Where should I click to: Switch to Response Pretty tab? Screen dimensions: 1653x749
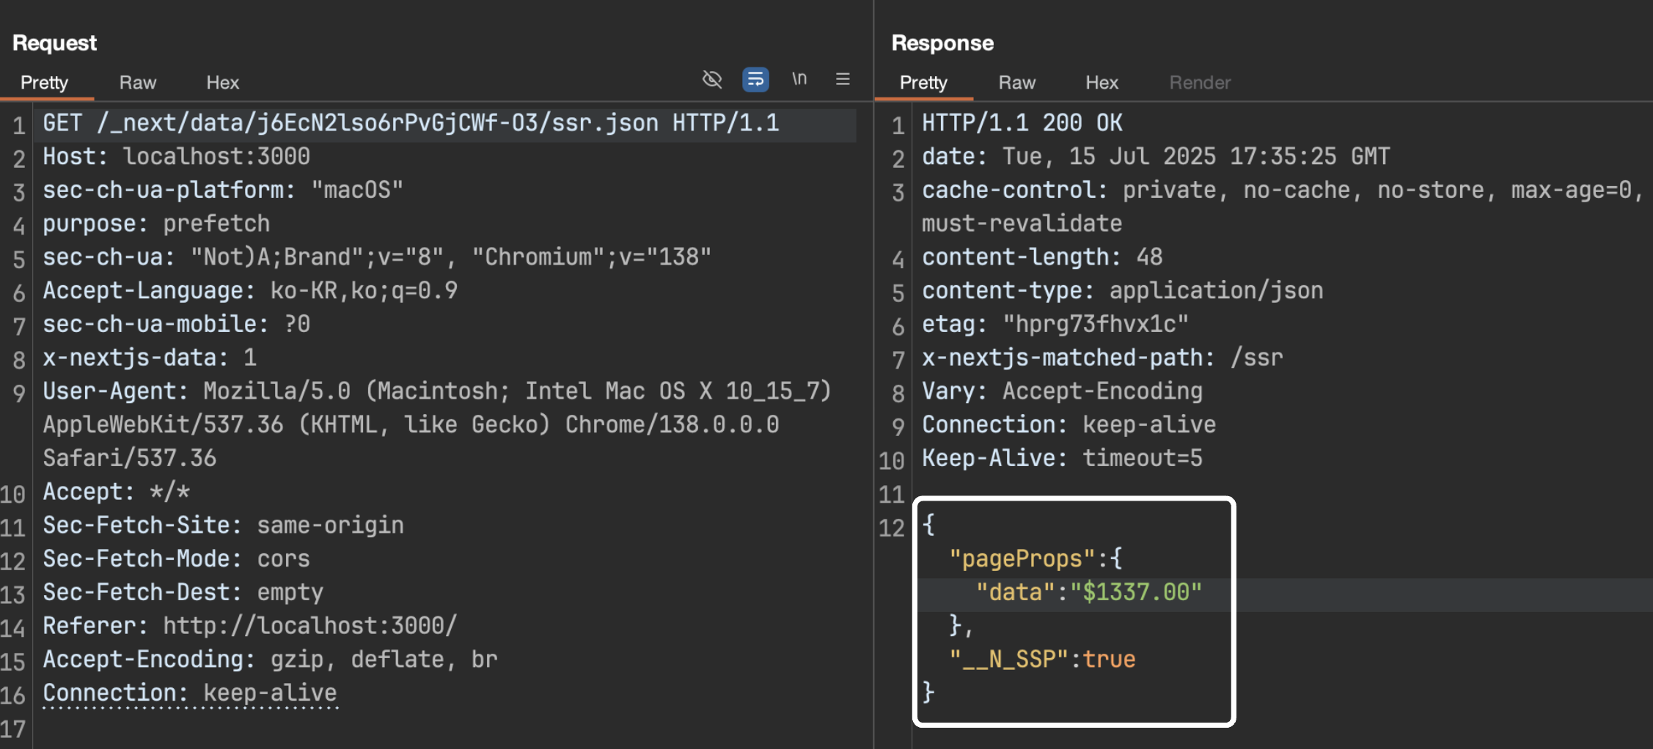pos(923,83)
